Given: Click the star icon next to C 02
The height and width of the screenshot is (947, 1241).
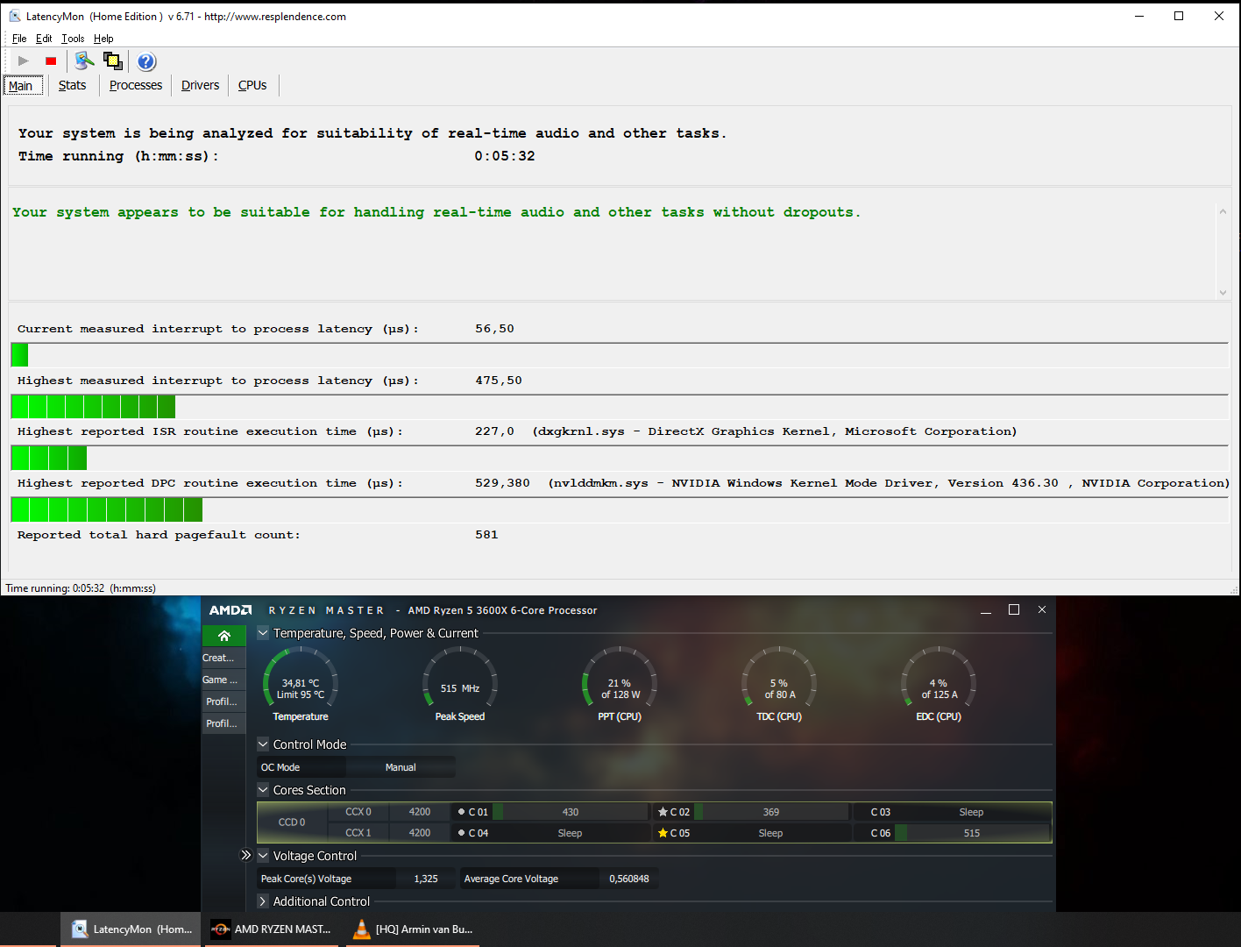Looking at the screenshot, I should pos(663,812).
